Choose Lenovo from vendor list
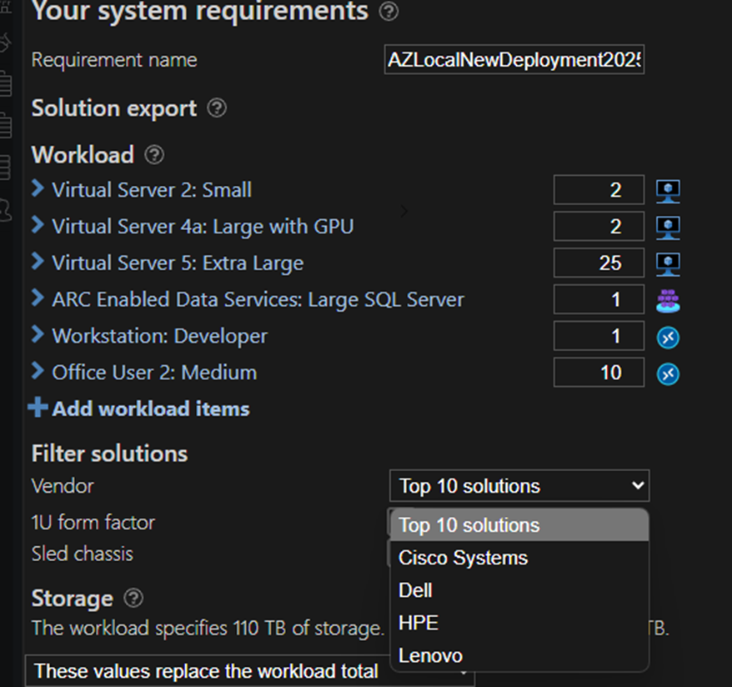The image size is (732, 687). [x=519, y=655]
